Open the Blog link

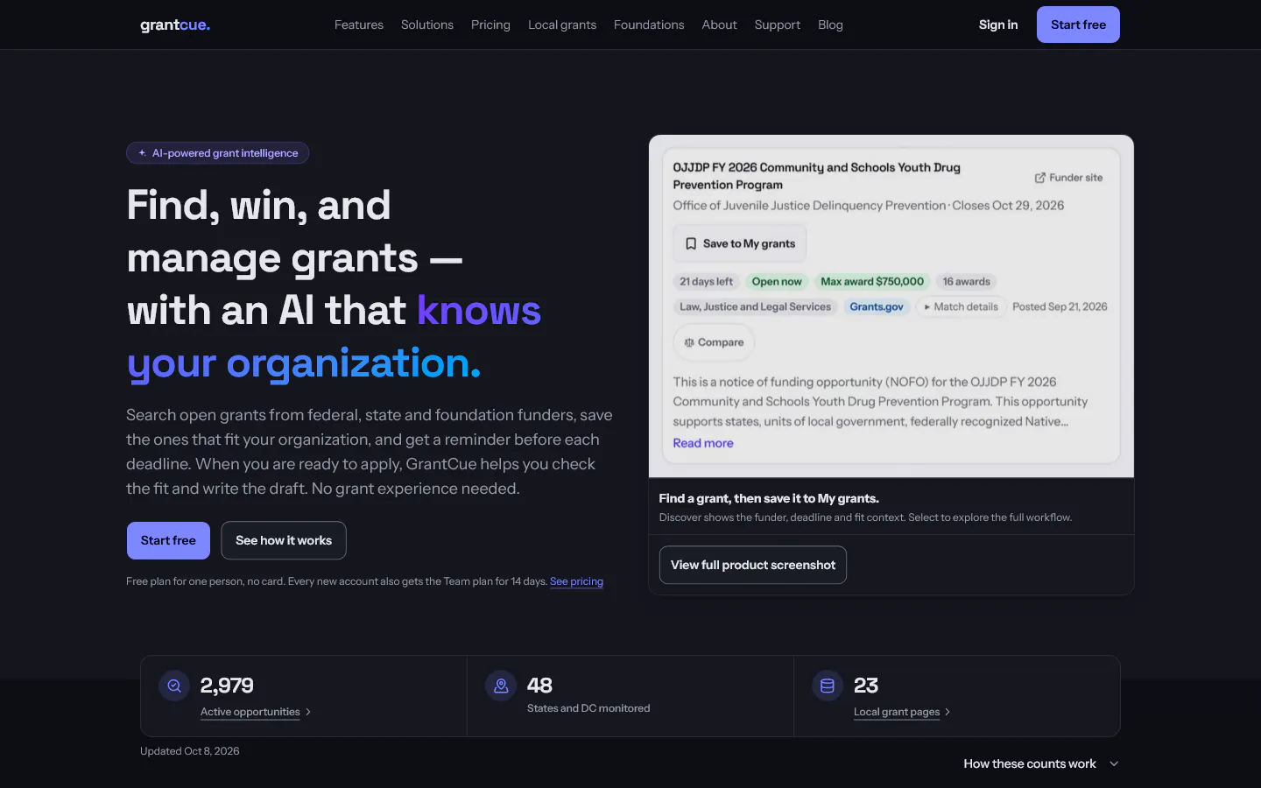830,25
